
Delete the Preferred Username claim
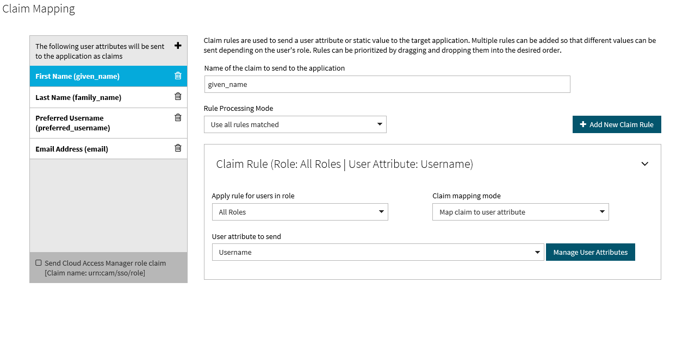[178, 117]
